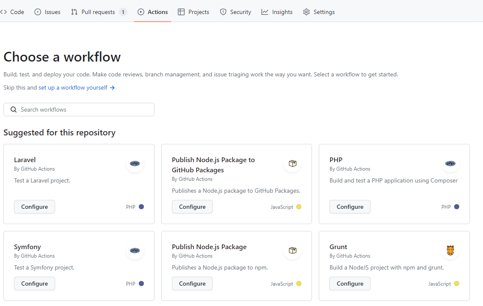Configure the Symfony workflow
This screenshot has width=483, height=306.
(x=34, y=284)
